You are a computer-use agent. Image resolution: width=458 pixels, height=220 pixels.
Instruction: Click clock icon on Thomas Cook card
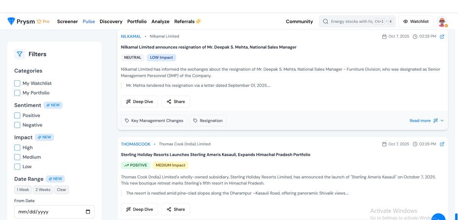pyautogui.click(x=415, y=144)
